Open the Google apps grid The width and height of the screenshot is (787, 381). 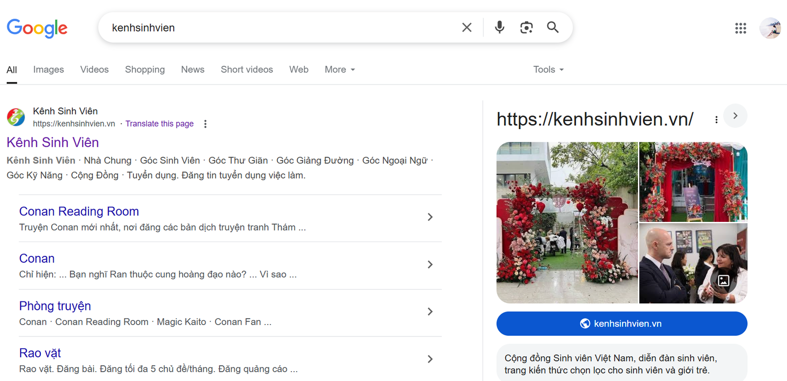741,28
